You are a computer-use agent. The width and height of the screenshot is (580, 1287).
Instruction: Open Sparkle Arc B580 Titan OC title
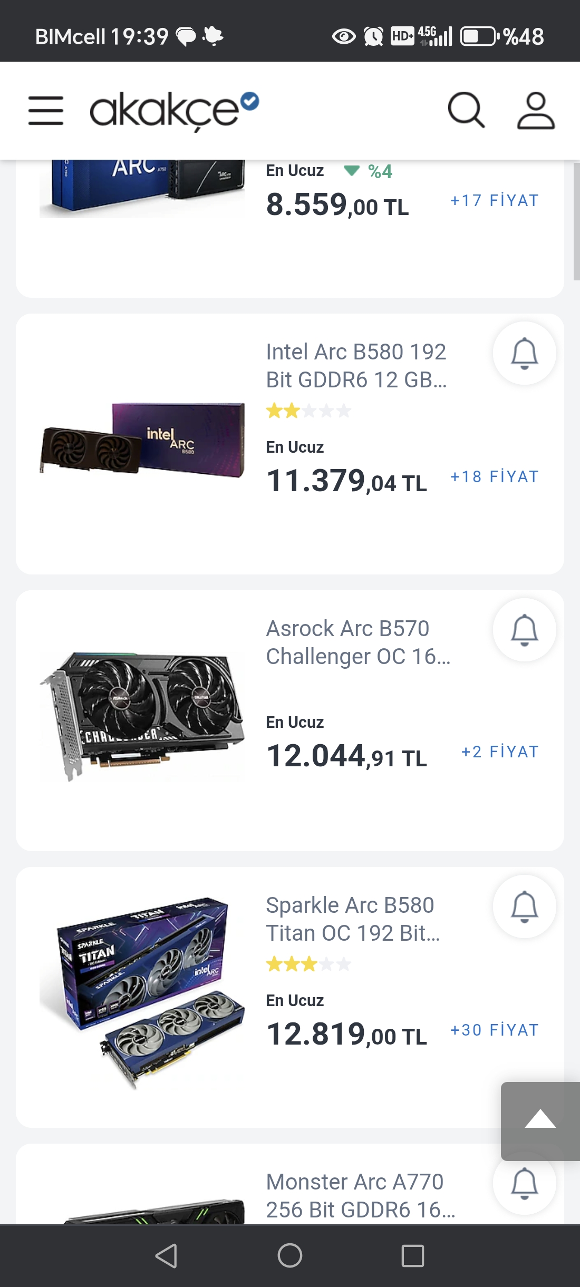pos(353,919)
